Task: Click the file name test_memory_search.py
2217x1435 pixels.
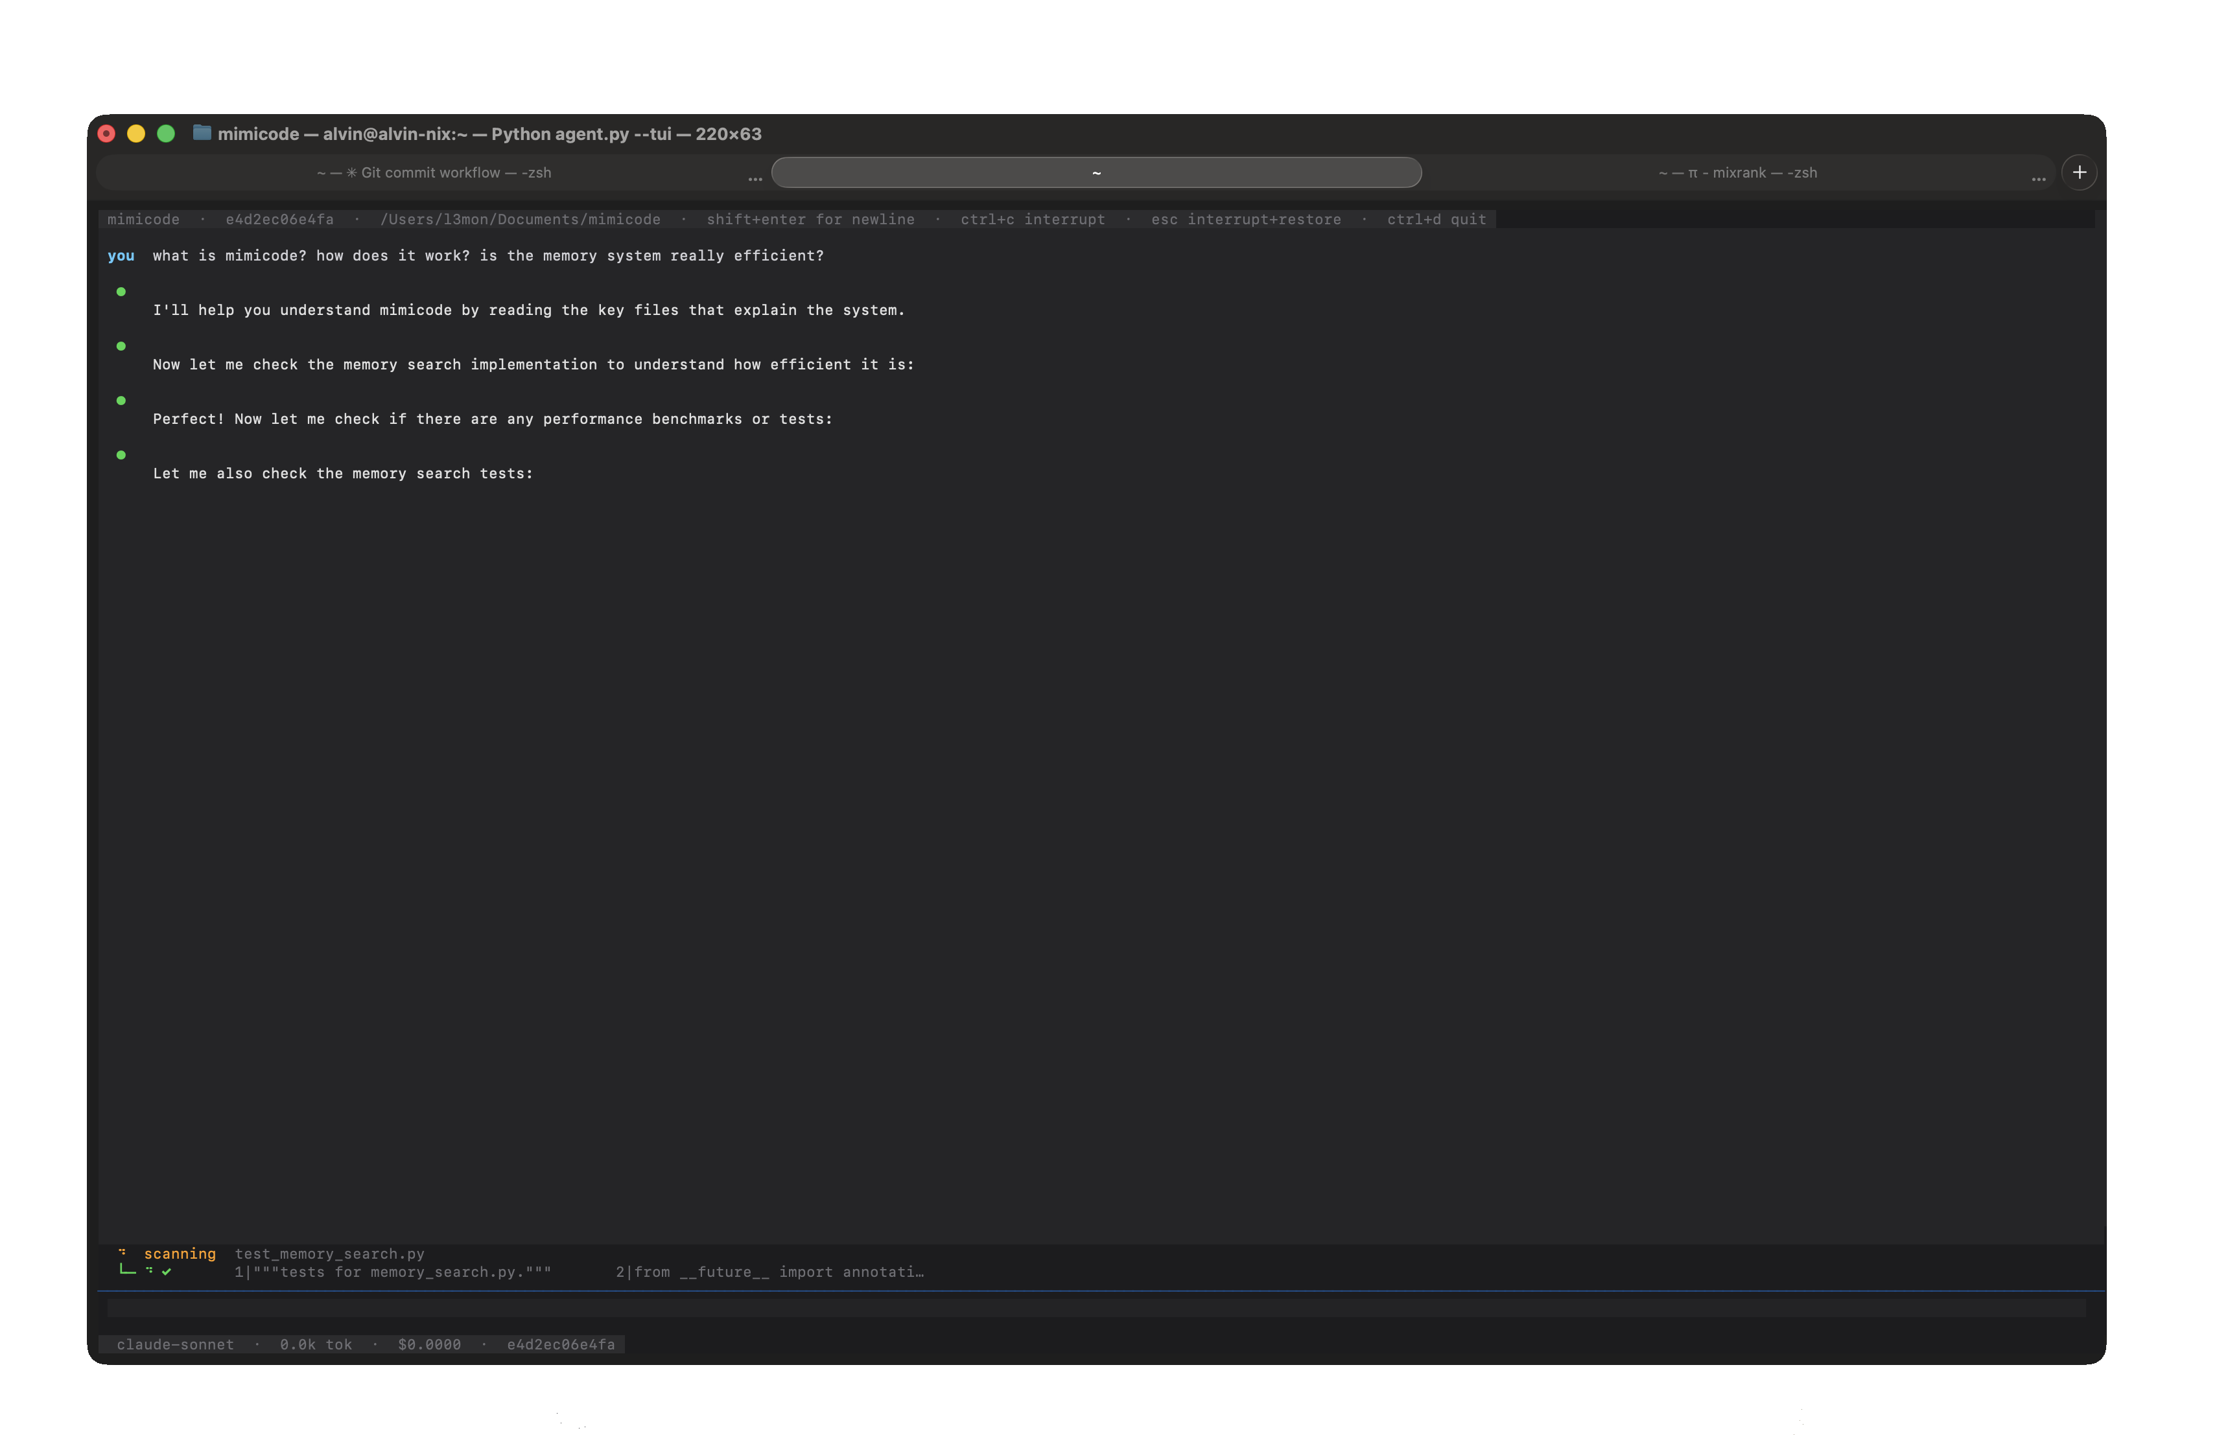Action: click(x=330, y=1254)
